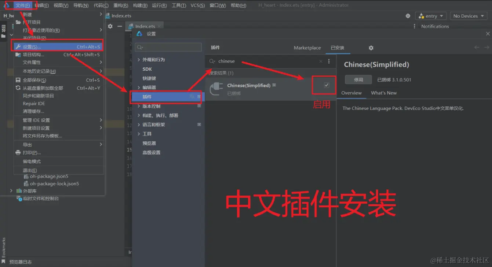Click the printer icon beside 打印(P)

[18, 152]
